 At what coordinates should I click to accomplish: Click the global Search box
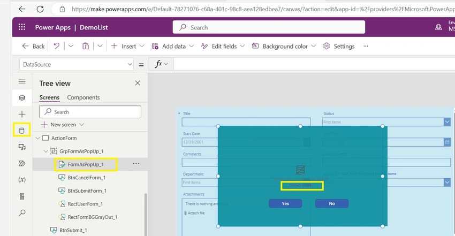(x=269, y=27)
